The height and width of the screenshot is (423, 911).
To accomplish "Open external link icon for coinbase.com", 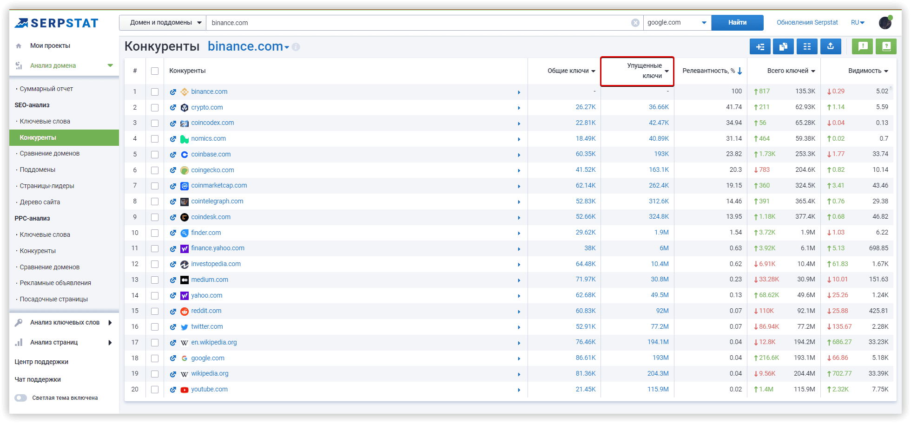I will [173, 155].
